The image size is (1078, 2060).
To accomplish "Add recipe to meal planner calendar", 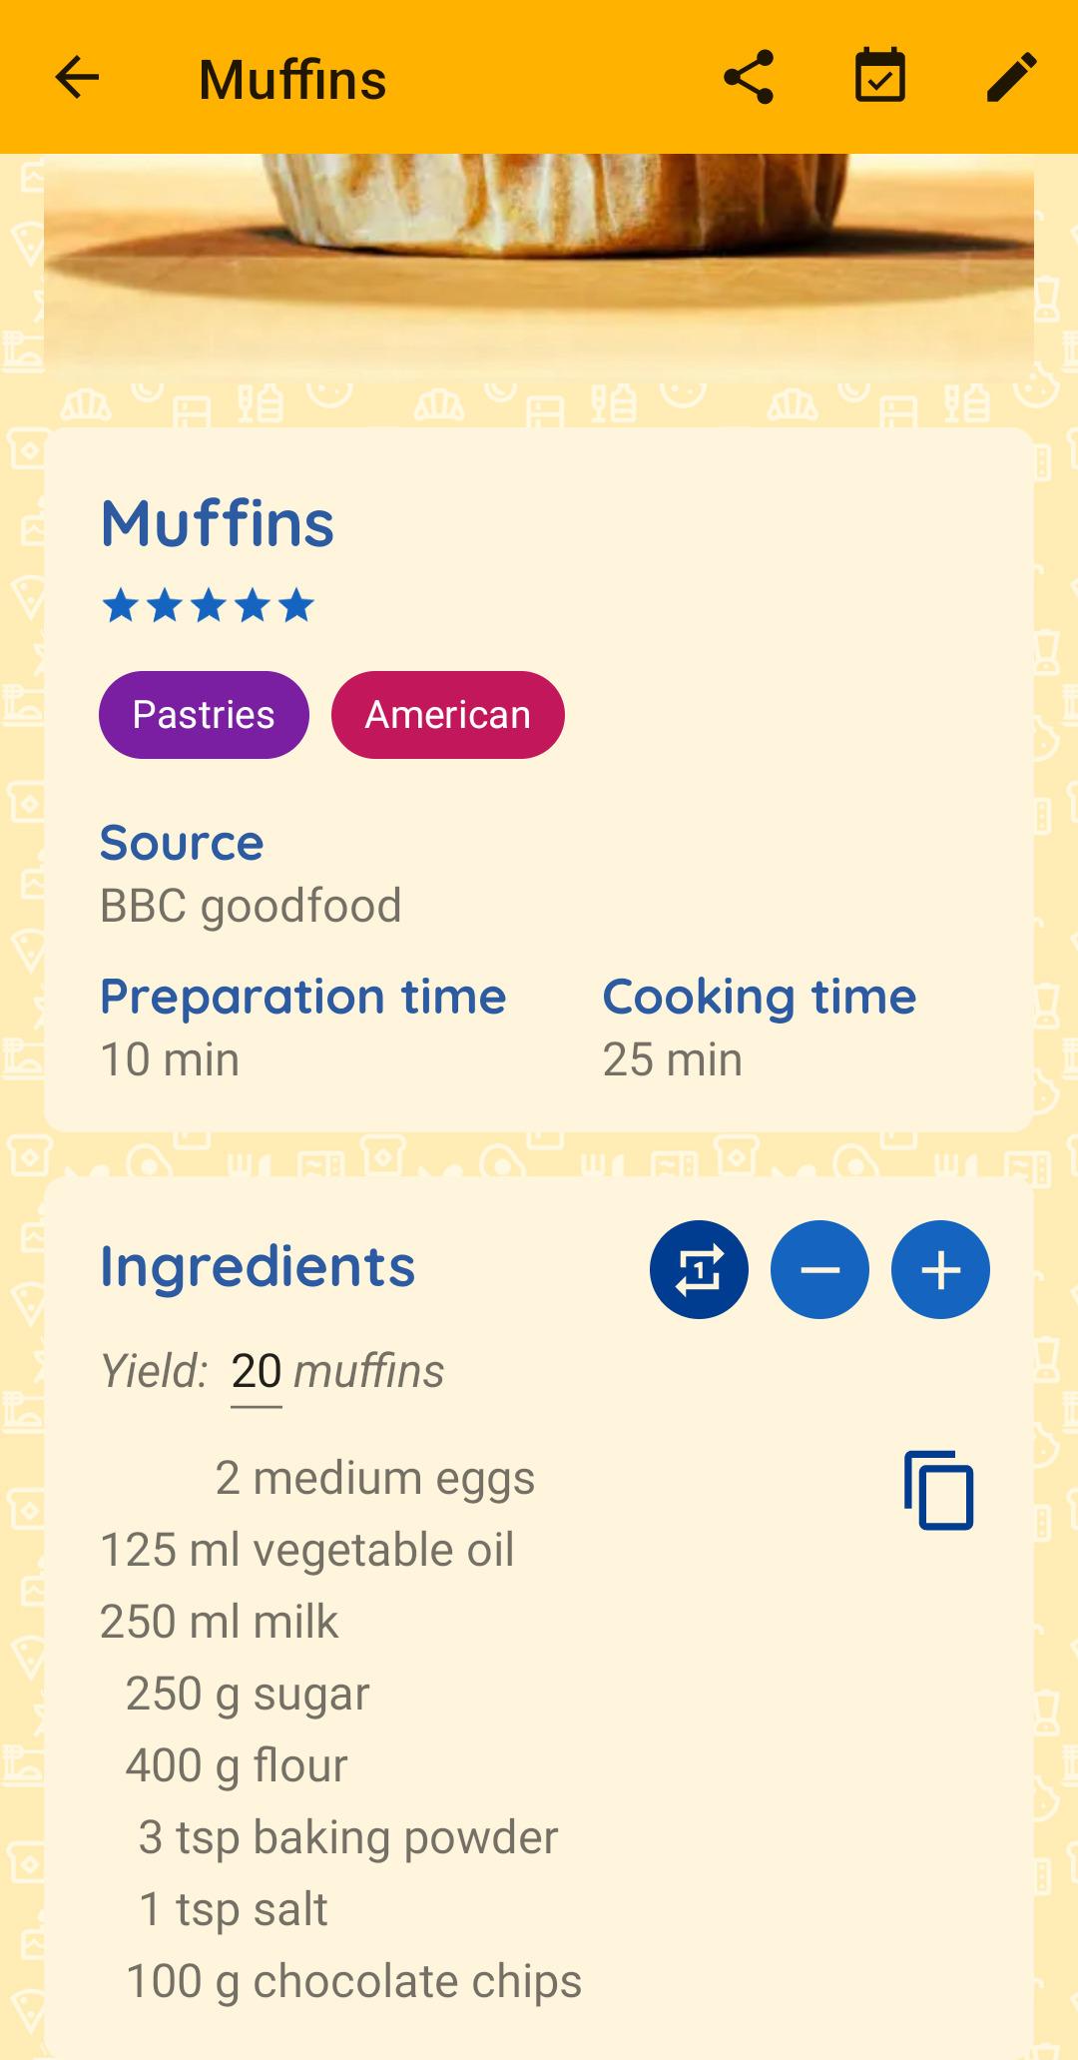I will coord(880,78).
